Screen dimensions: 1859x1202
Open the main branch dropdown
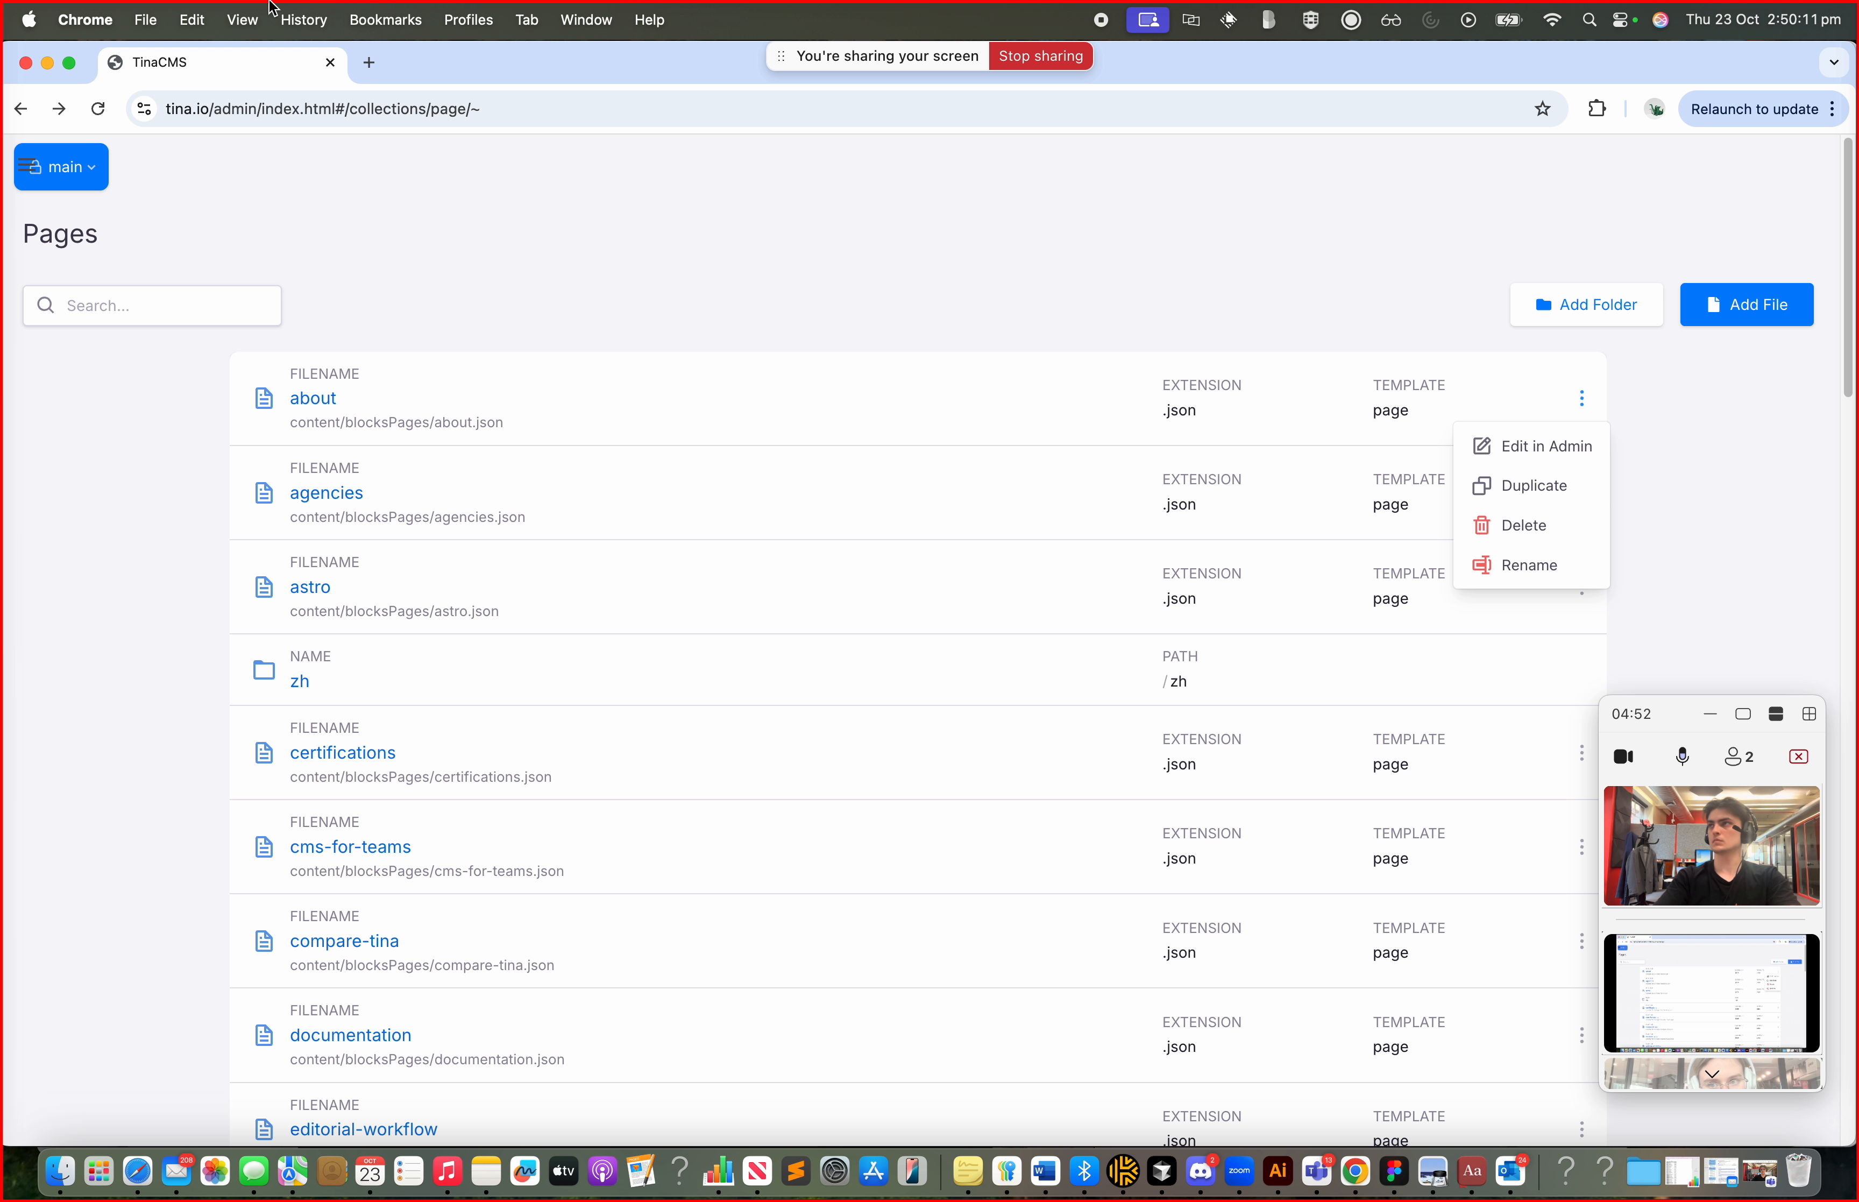(x=61, y=166)
